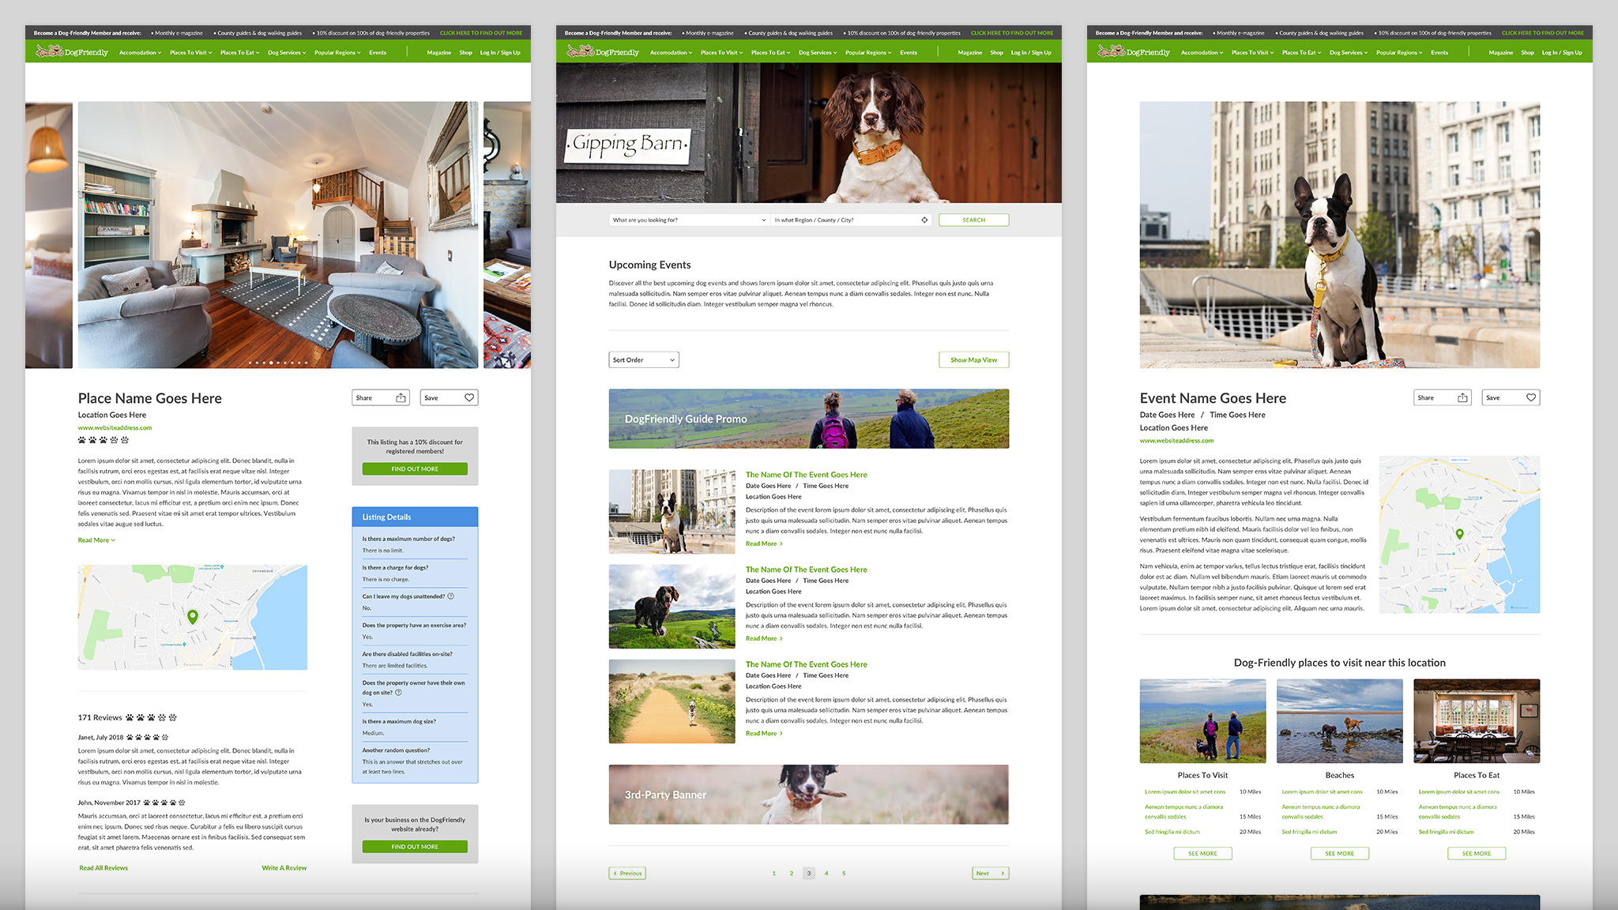Click the Next pagination button
This screenshot has height=910, width=1618.
point(990,874)
